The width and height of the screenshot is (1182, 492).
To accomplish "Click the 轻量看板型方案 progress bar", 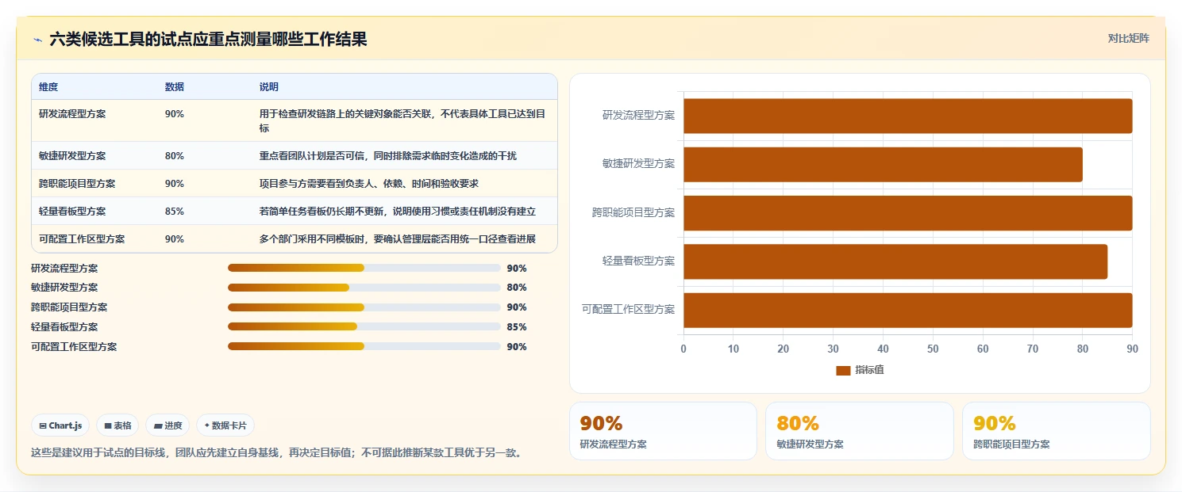I will [364, 326].
